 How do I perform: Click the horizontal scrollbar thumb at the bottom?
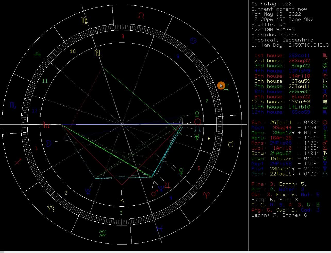(2, 252)
